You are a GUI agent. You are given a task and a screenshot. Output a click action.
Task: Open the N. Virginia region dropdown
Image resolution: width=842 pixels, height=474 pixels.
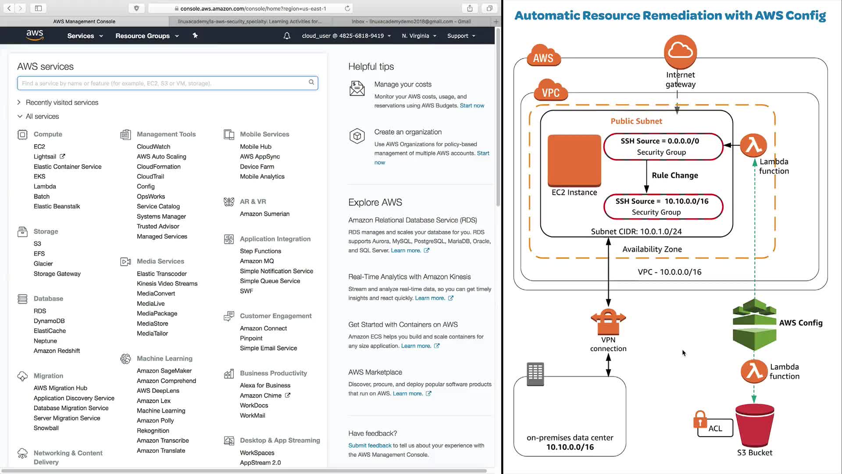(x=419, y=36)
